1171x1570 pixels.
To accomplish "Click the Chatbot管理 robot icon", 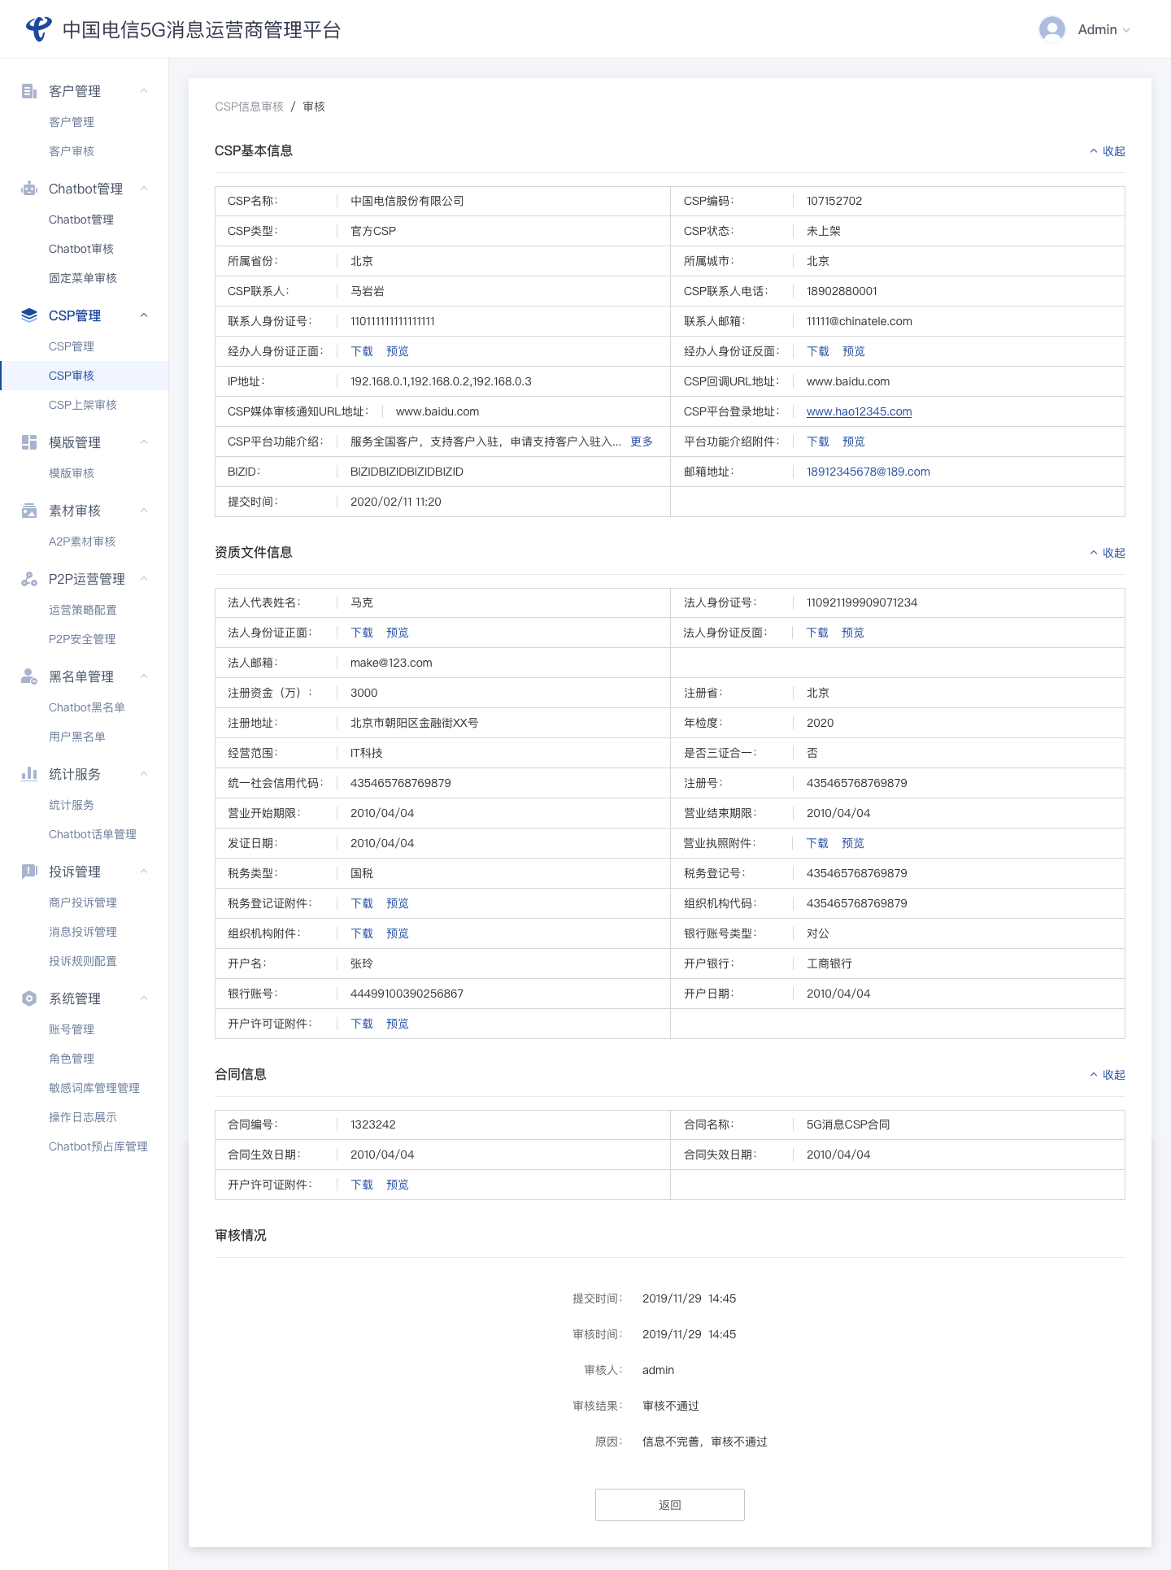I will coord(29,189).
